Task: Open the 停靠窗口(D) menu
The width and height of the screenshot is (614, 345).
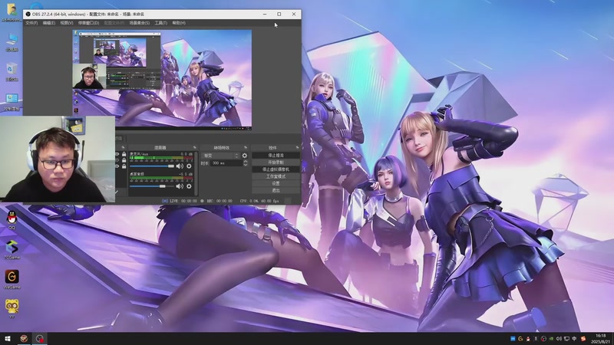Action: [x=88, y=23]
